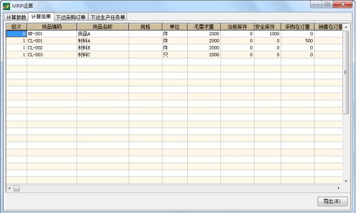Click the 货品A name cell
The width and height of the screenshot is (356, 213).
[x=102, y=34]
